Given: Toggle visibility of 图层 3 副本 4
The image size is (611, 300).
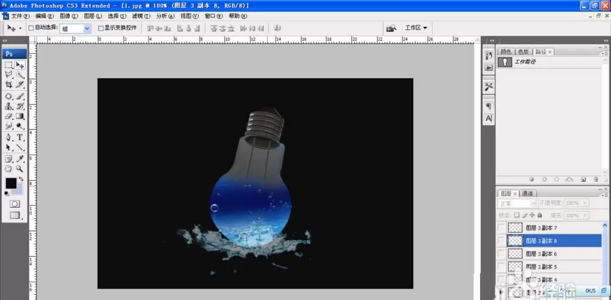Looking at the screenshot, I should click(502, 279).
